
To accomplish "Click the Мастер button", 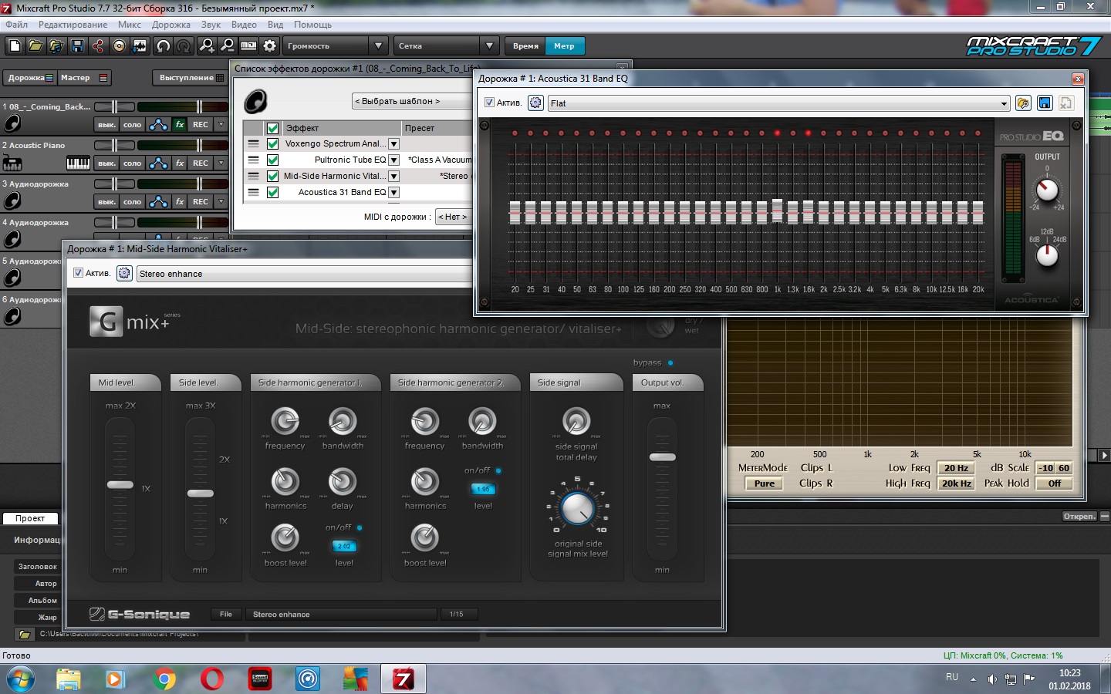I will click(x=84, y=78).
